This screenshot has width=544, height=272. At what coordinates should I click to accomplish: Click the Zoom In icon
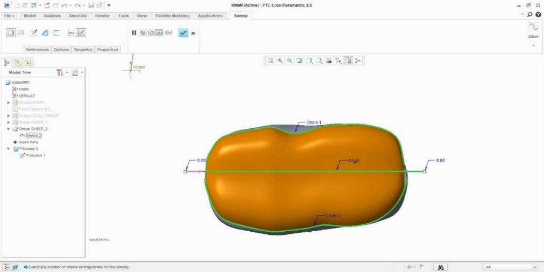[280, 60]
